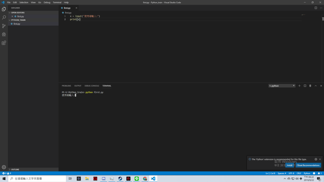Open the View menu
Screen dimensions: 324x182
coord(33,3)
